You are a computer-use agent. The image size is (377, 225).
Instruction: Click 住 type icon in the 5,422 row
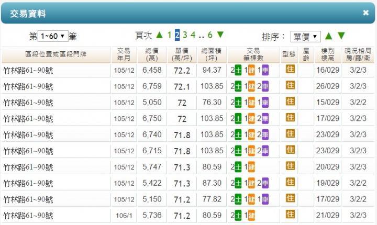290,182
